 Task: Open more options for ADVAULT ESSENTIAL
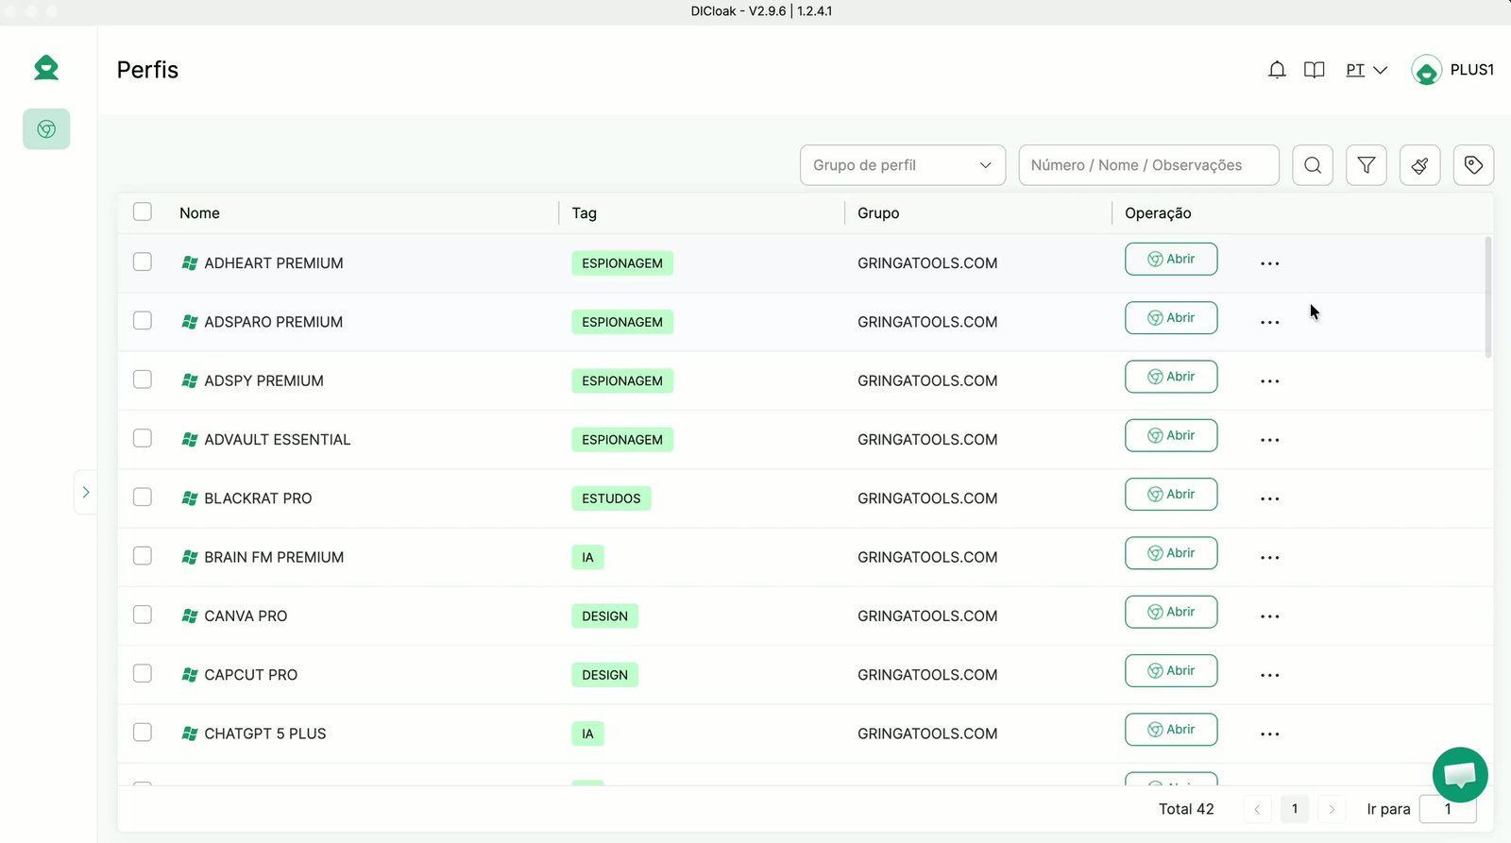click(1270, 440)
